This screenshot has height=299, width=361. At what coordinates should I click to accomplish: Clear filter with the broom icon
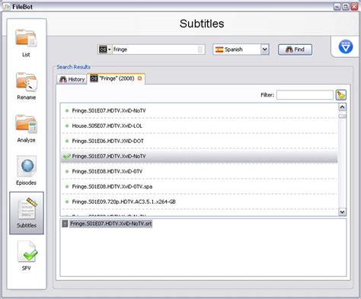341,95
